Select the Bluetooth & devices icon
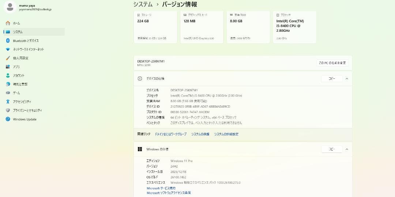Viewport: 395px width, 197px height. [8, 41]
